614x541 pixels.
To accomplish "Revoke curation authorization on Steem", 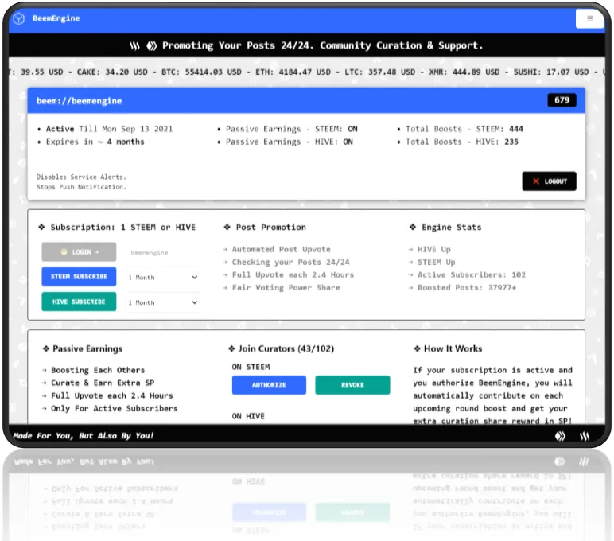I will click(352, 385).
